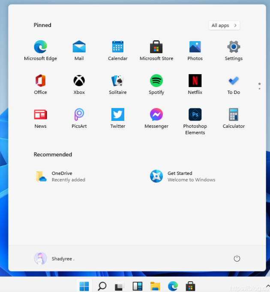Launch the Mail app
Screen dimensions: 270x292
click(79, 50)
